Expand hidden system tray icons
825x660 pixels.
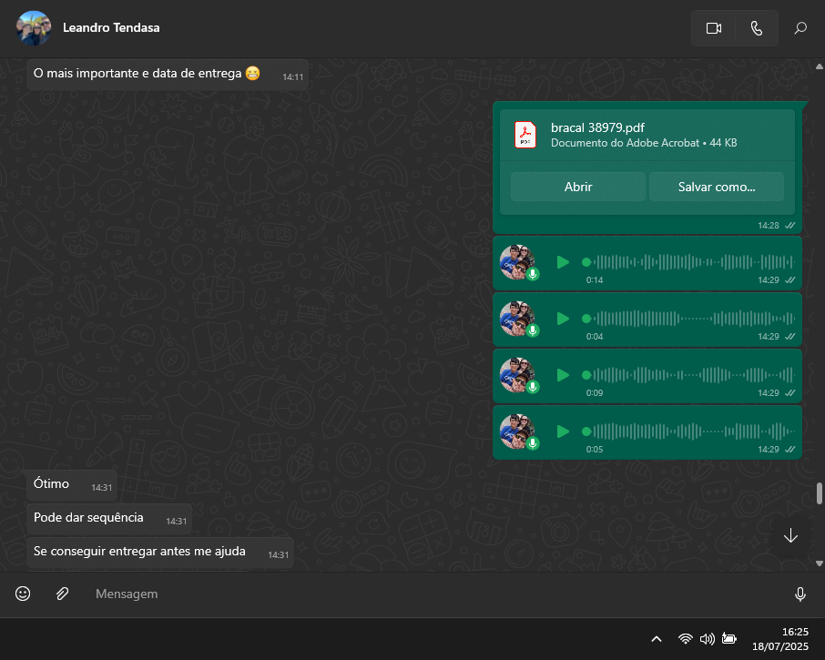pyautogui.click(x=656, y=639)
